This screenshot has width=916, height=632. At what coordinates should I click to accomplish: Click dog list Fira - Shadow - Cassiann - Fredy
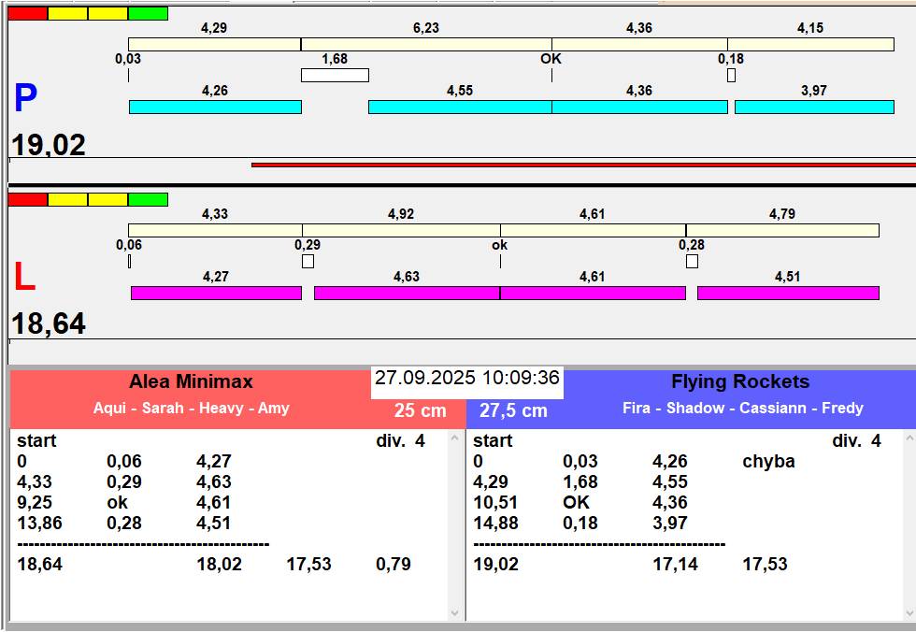coord(742,408)
